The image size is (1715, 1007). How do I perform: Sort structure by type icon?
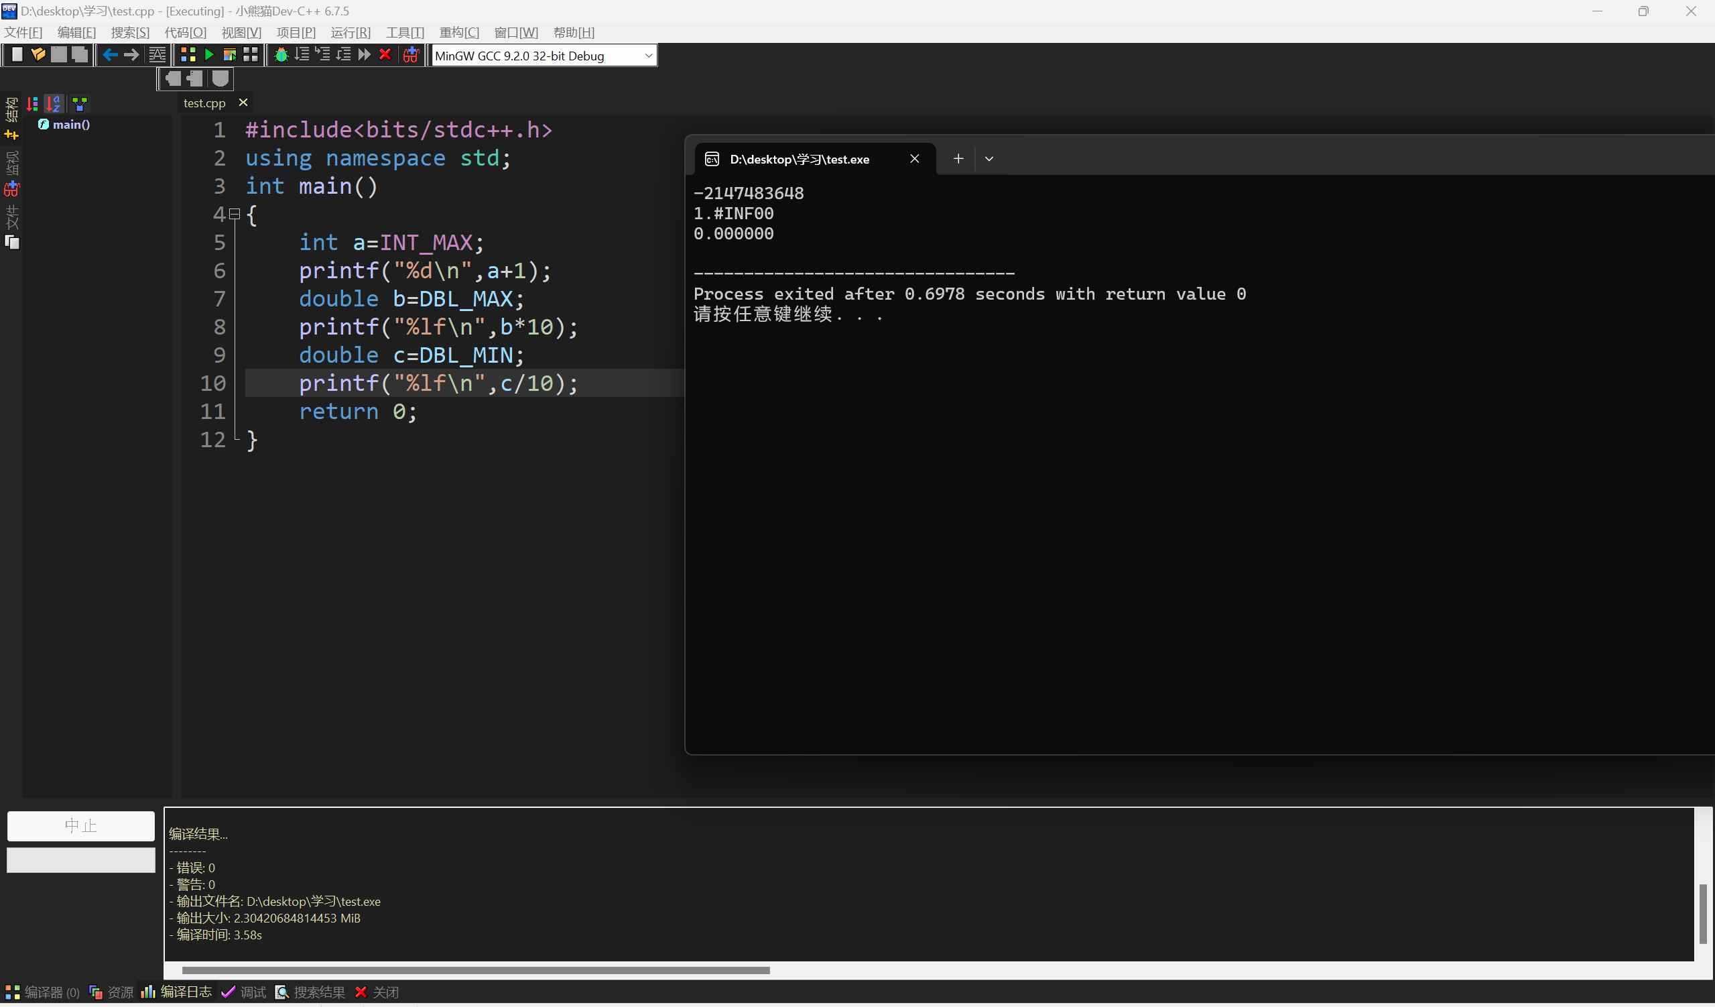32,104
